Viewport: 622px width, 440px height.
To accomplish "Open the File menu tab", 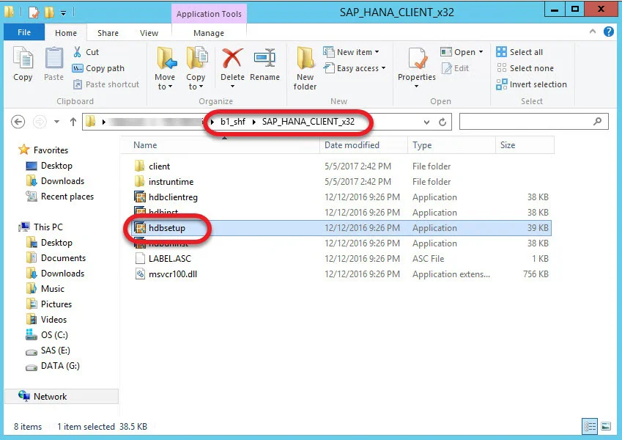I will click(x=24, y=33).
